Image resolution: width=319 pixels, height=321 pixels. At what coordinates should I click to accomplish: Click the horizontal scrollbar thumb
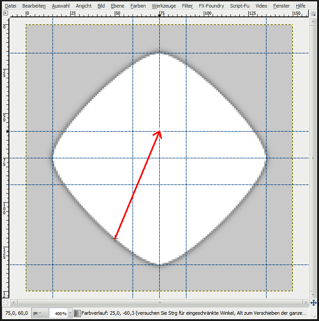[160, 302]
